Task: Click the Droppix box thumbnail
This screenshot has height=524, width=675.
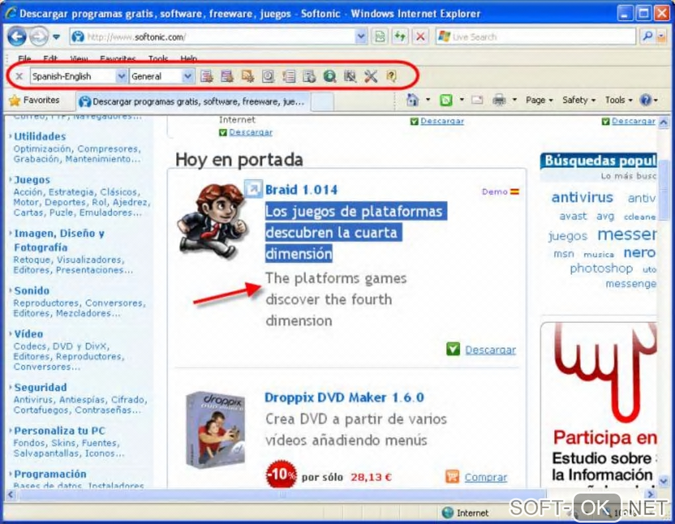Action: [215, 430]
